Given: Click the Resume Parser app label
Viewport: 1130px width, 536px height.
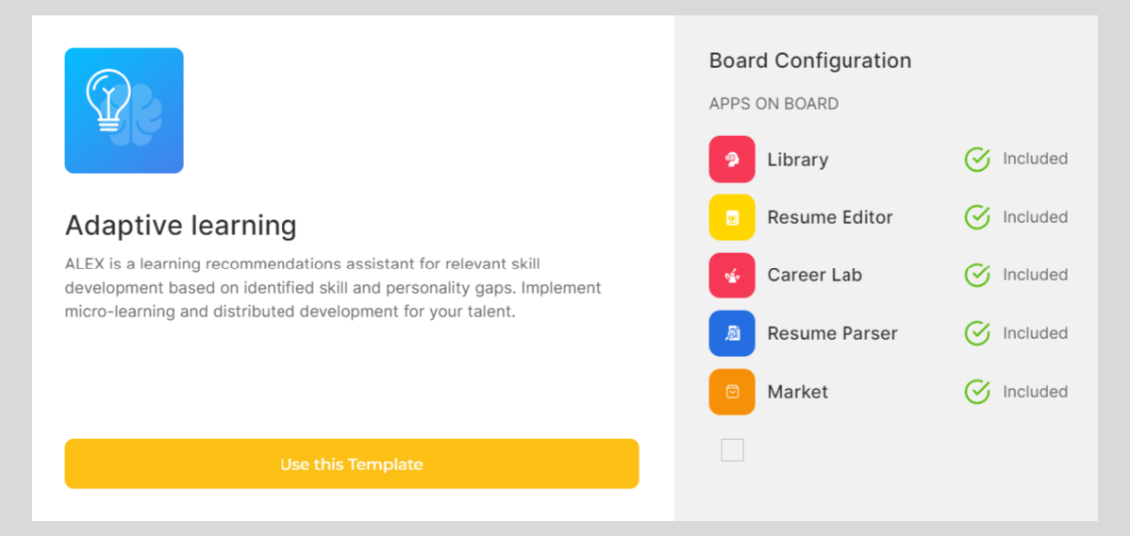Looking at the screenshot, I should (x=833, y=334).
